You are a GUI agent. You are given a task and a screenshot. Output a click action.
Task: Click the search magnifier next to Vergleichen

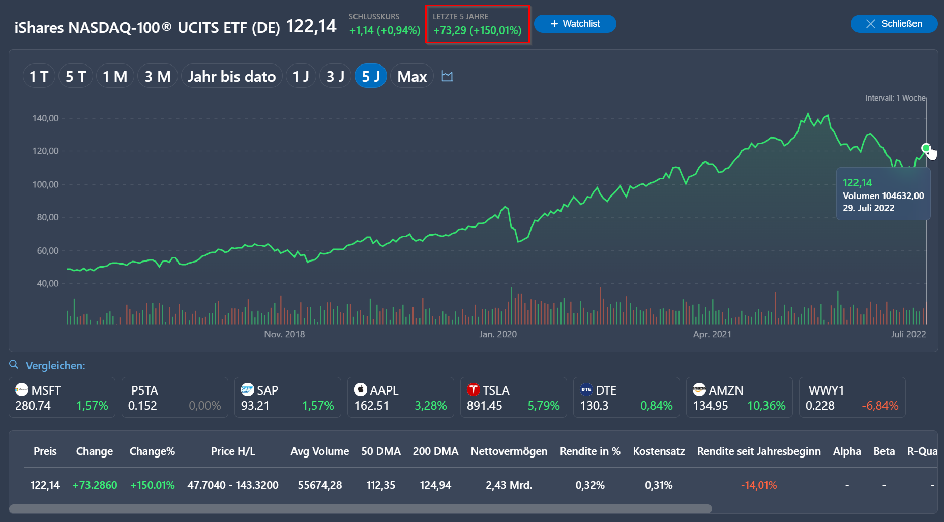(x=14, y=365)
